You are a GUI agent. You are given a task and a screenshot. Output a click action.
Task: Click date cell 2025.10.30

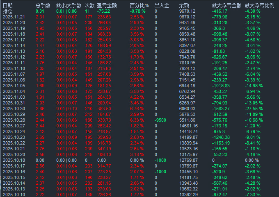coord(14,109)
